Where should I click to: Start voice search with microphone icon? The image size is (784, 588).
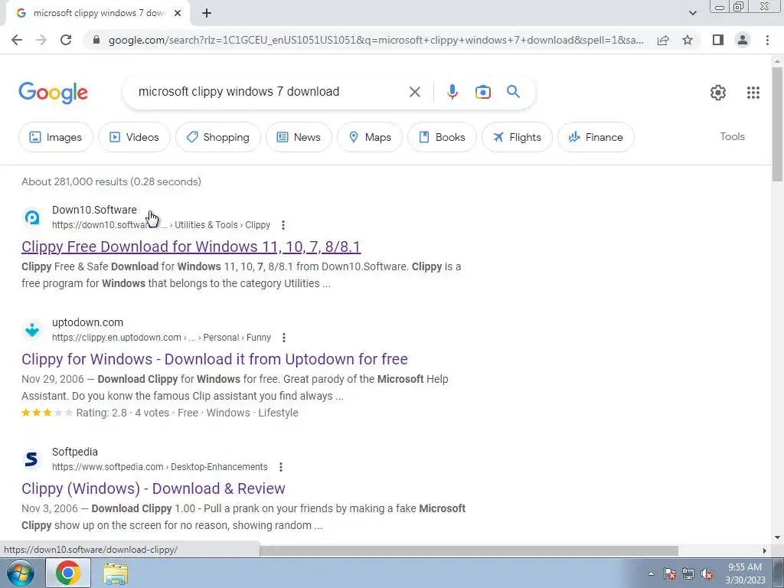point(452,92)
